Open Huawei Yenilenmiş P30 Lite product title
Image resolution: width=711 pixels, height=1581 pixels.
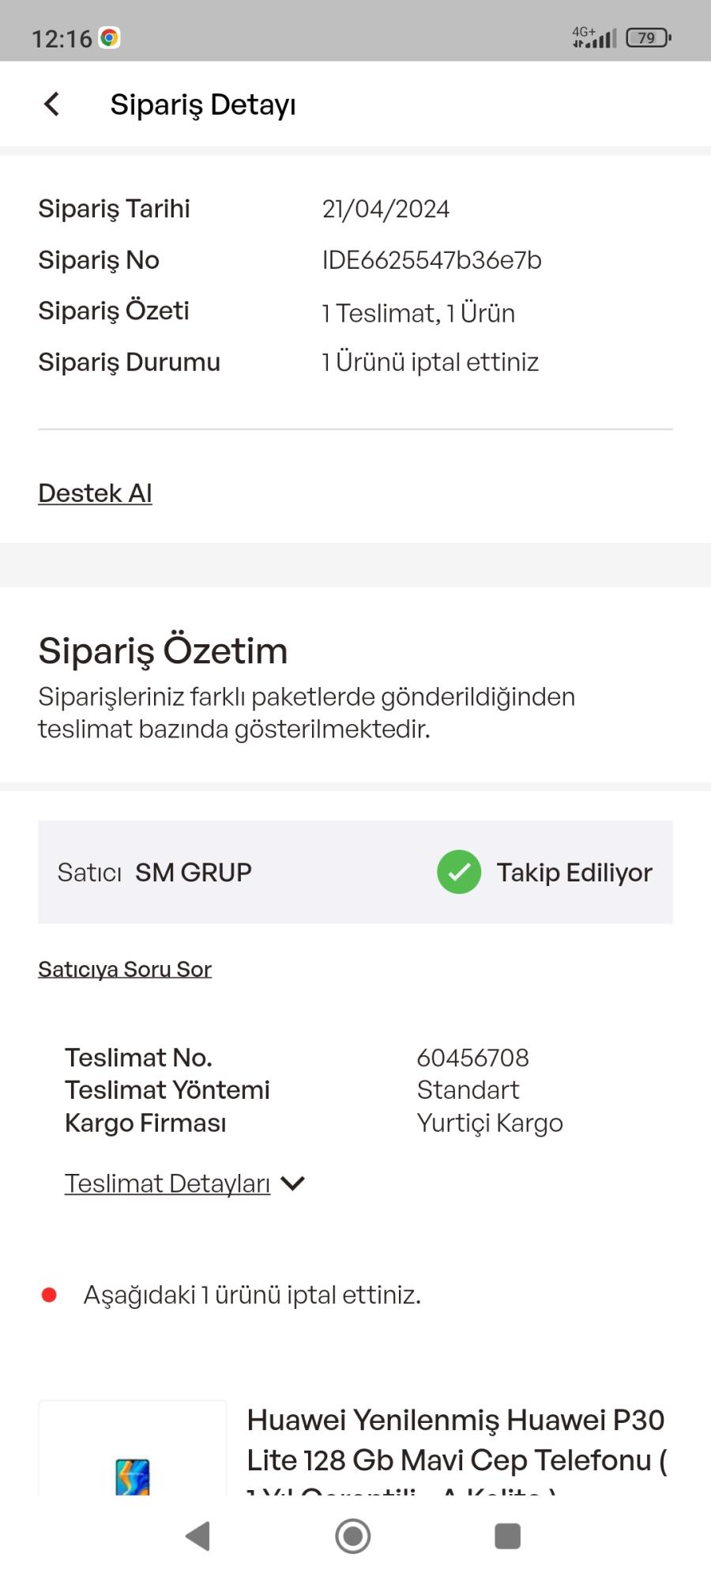coord(456,1440)
